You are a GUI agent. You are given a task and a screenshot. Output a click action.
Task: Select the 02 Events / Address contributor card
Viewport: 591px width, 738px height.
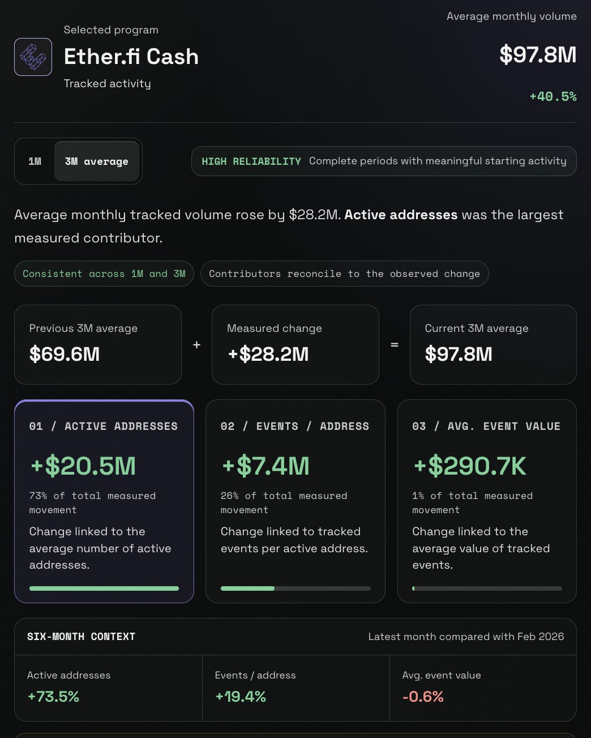[295, 501]
